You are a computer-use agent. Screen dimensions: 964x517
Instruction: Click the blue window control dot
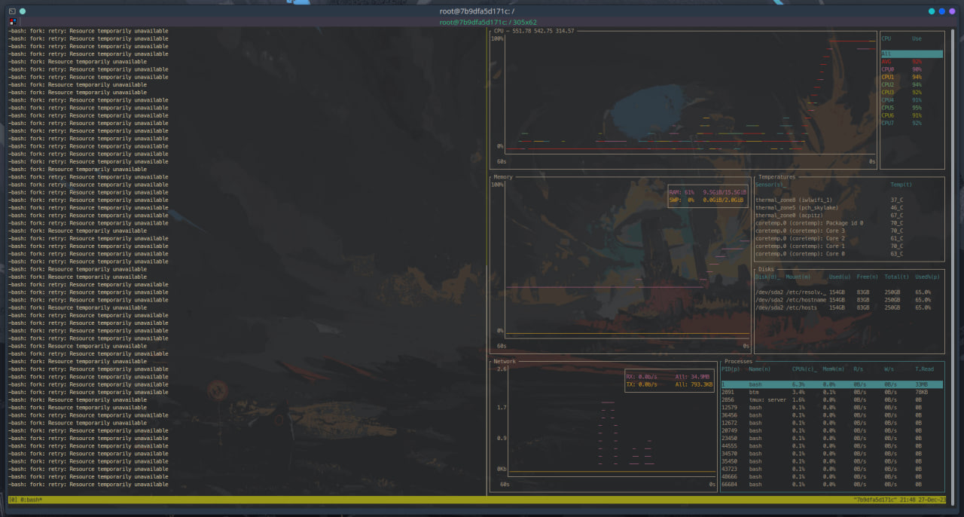click(942, 11)
